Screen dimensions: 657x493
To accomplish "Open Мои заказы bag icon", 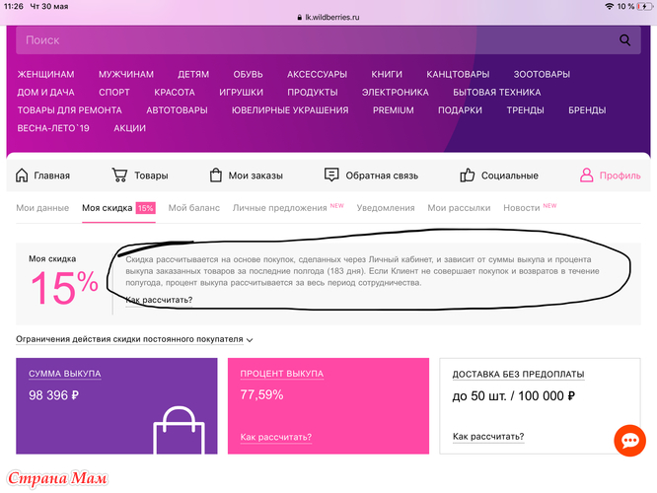I will 215,176.
